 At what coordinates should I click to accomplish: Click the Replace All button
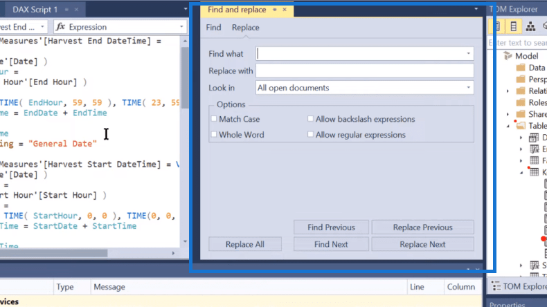245,244
